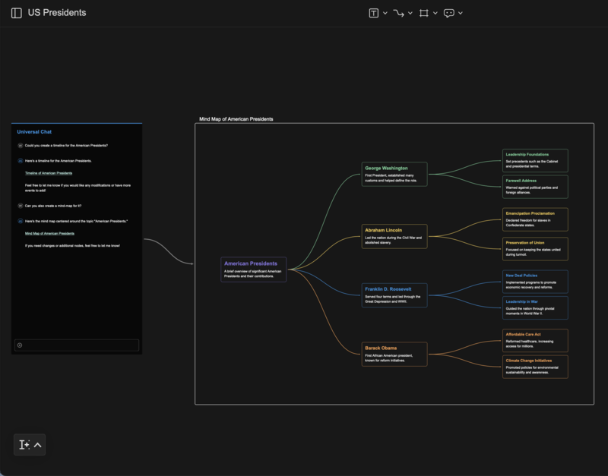Open the Connector tool dropdown arrow
Image resolution: width=608 pixels, height=476 pixels.
click(410, 13)
